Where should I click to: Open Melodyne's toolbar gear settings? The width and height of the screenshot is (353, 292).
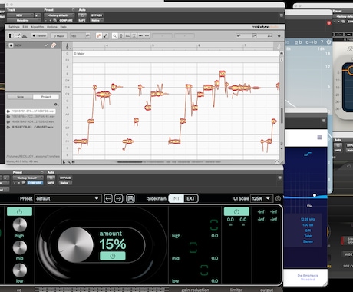(x=279, y=36)
